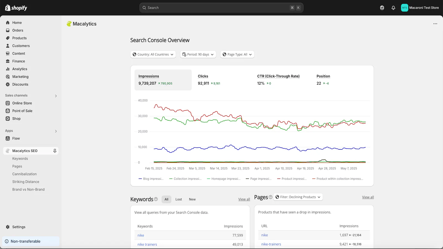Image resolution: width=443 pixels, height=249 pixels.
Task: Click the Non-transferable info icon
Action: click(x=7, y=241)
